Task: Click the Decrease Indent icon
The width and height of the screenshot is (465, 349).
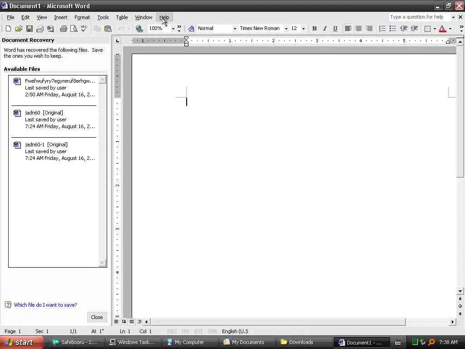Action: [404, 29]
